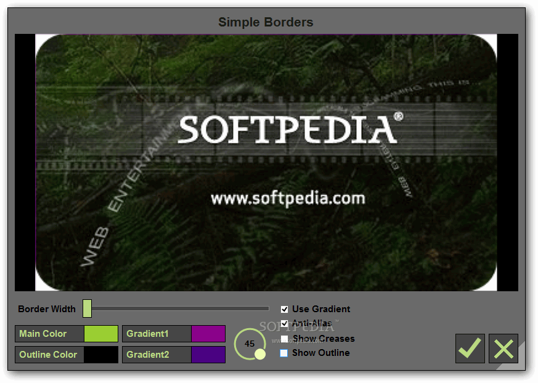
Task: Open the Outline Color black swatch
Action: tap(101, 355)
